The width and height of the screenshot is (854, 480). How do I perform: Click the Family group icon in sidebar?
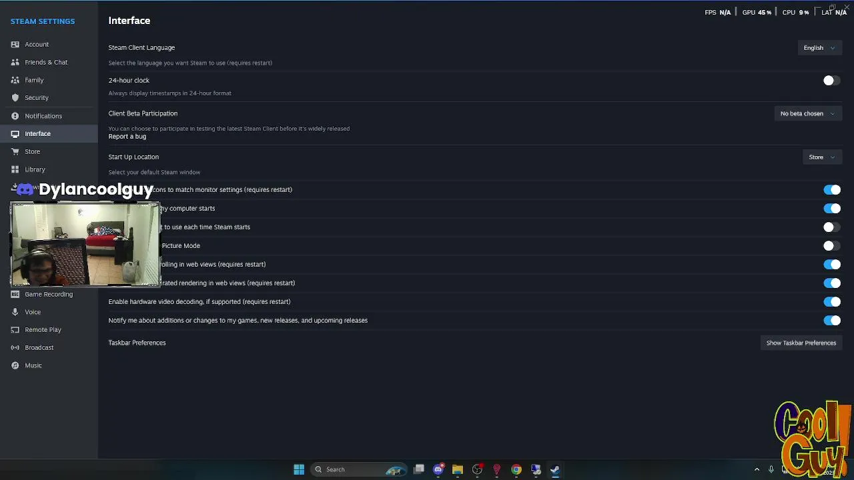click(x=15, y=80)
